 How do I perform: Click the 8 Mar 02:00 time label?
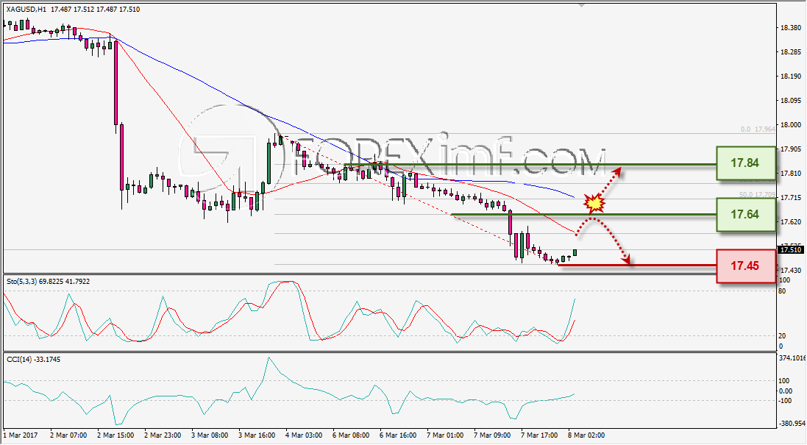[586, 435]
